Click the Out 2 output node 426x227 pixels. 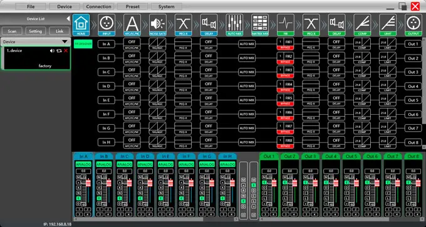tap(413, 58)
